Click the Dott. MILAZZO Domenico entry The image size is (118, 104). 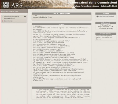point(54,54)
